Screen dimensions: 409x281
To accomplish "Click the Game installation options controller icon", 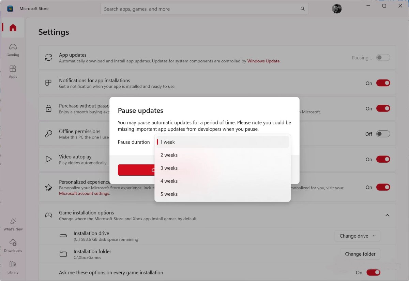I will pyautogui.click(x=49, y=215).
